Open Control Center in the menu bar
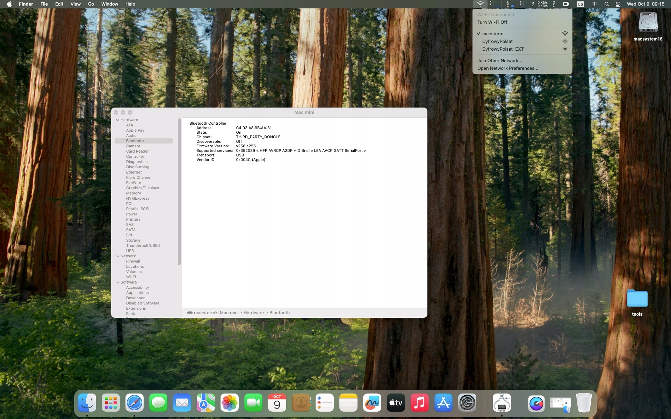Viewport: 671px width, 419px height. tap(618, 4)
